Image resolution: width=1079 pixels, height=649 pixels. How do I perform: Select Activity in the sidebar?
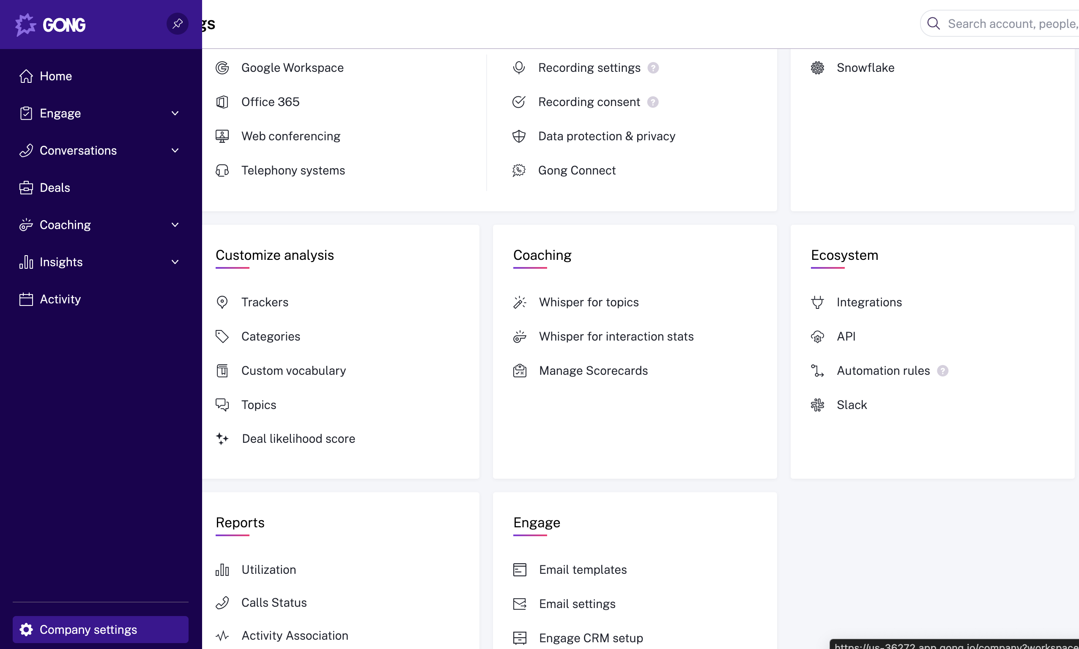pyautogui.click(x=61, y=299)
